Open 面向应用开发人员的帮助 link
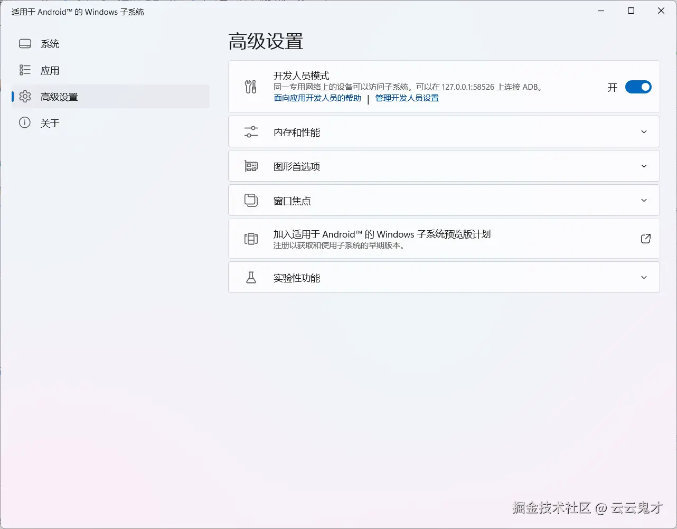The height and width of the screenshot is (529, 677). coord(317,98)
